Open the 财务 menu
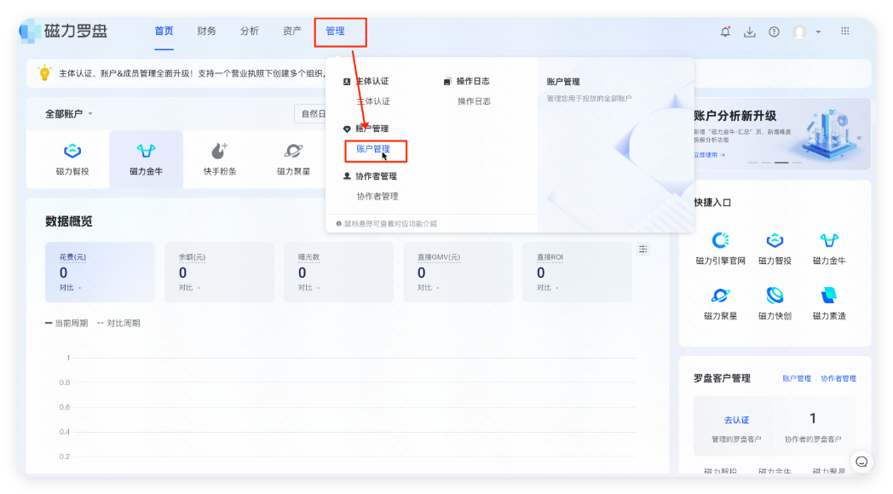 click(207, 31)
